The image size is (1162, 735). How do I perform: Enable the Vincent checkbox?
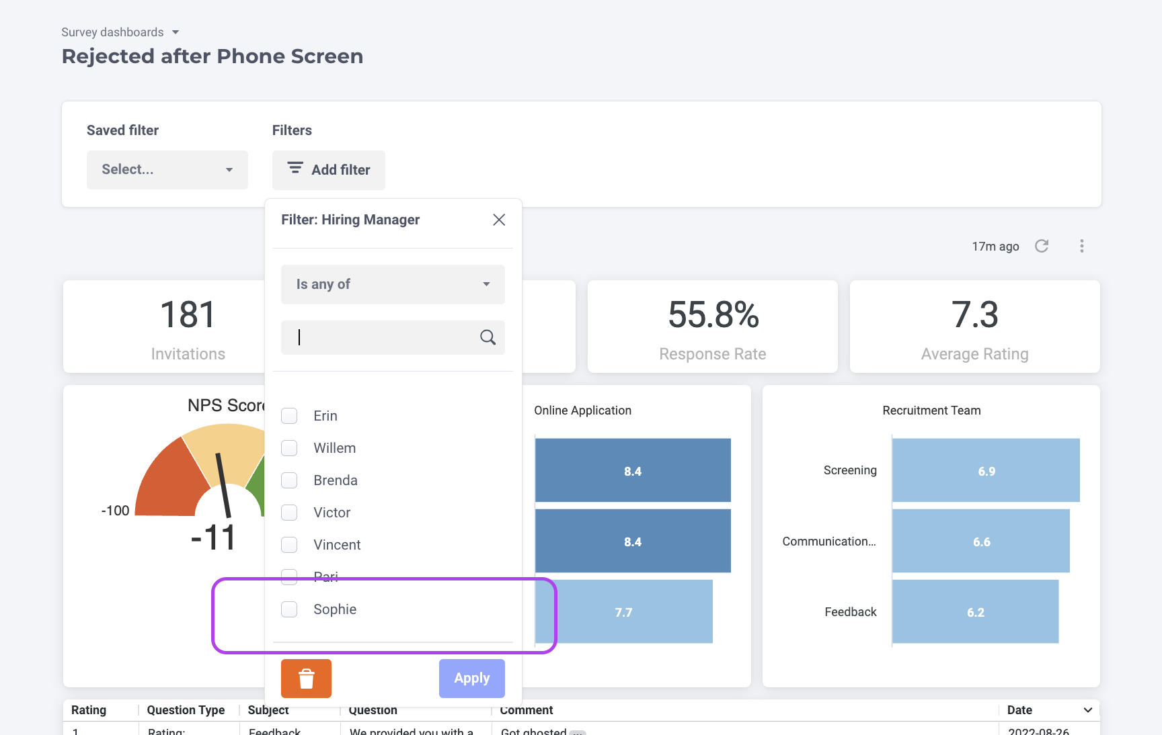(289, 545)
